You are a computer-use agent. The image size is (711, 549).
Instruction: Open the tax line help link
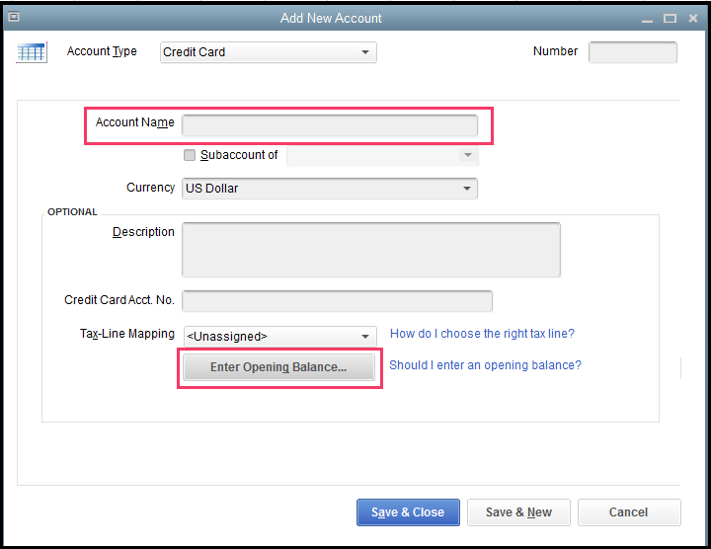pyautogui.click(x=482, y=335)
